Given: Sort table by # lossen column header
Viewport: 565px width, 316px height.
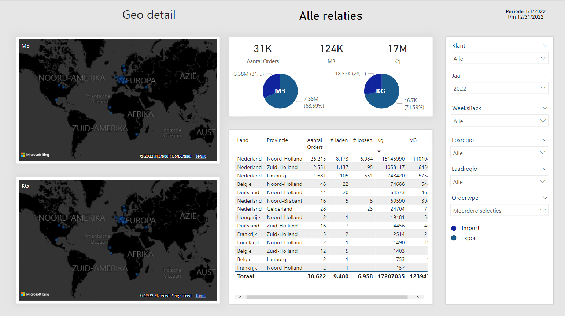Looking at the screenshot, I should point(362,140).
